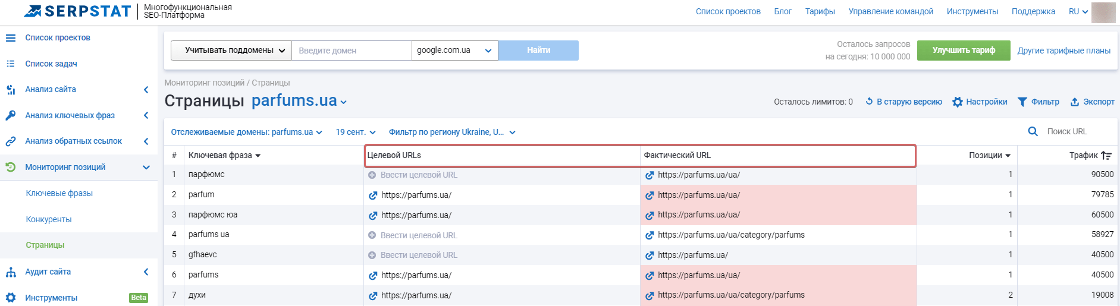Click the Мониторинг позиций breadcrumb
The image size is (1120, 306).
(205, 83)
